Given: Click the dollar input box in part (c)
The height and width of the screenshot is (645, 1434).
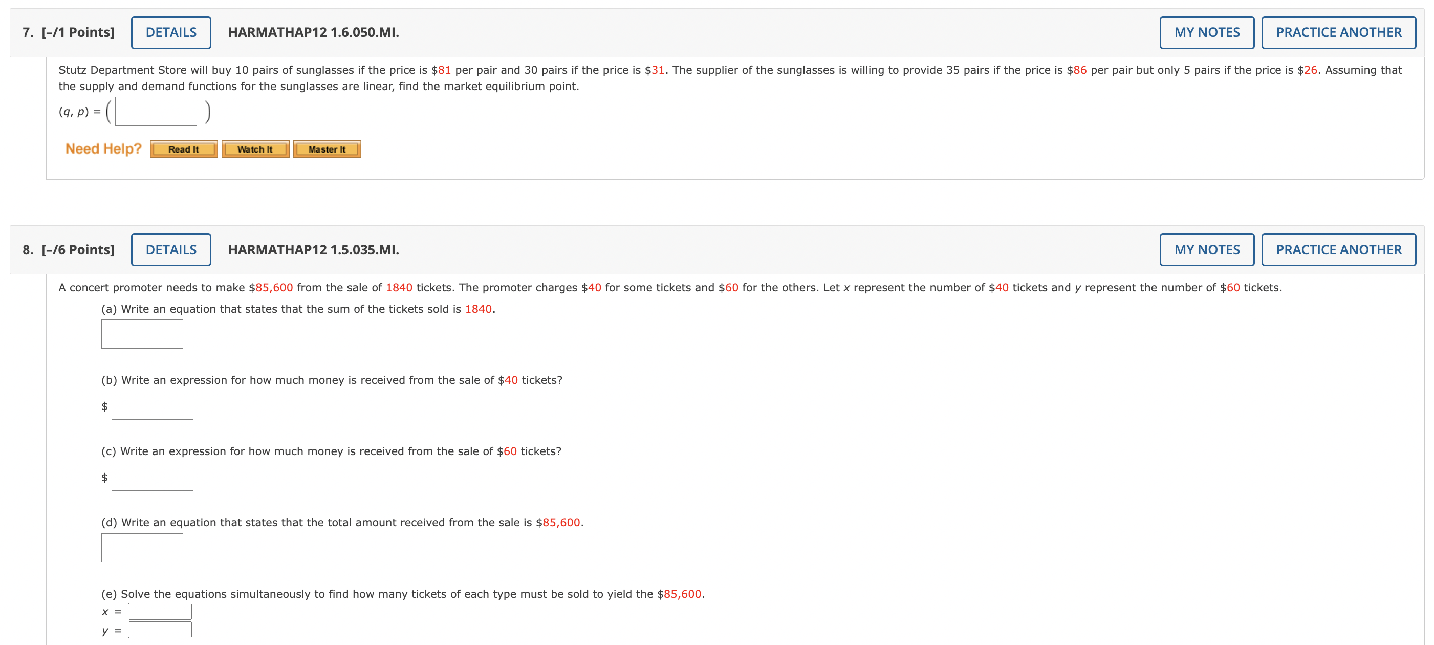Looking at the screenshot, I should pos(152,476).
